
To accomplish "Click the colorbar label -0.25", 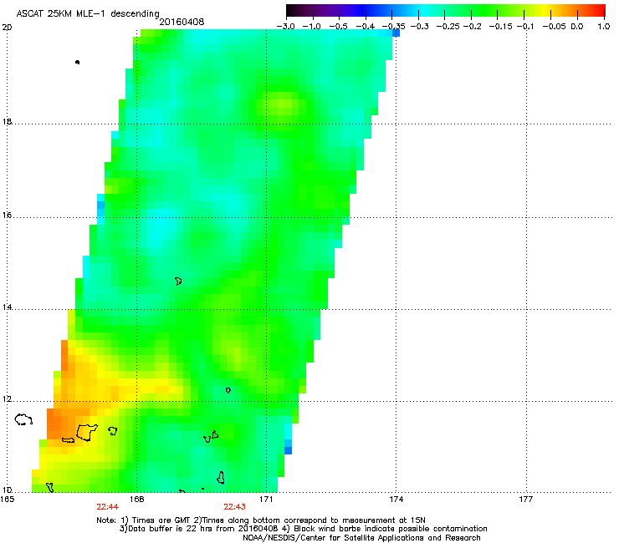I will pyautogui.click(x=448, y=27).
